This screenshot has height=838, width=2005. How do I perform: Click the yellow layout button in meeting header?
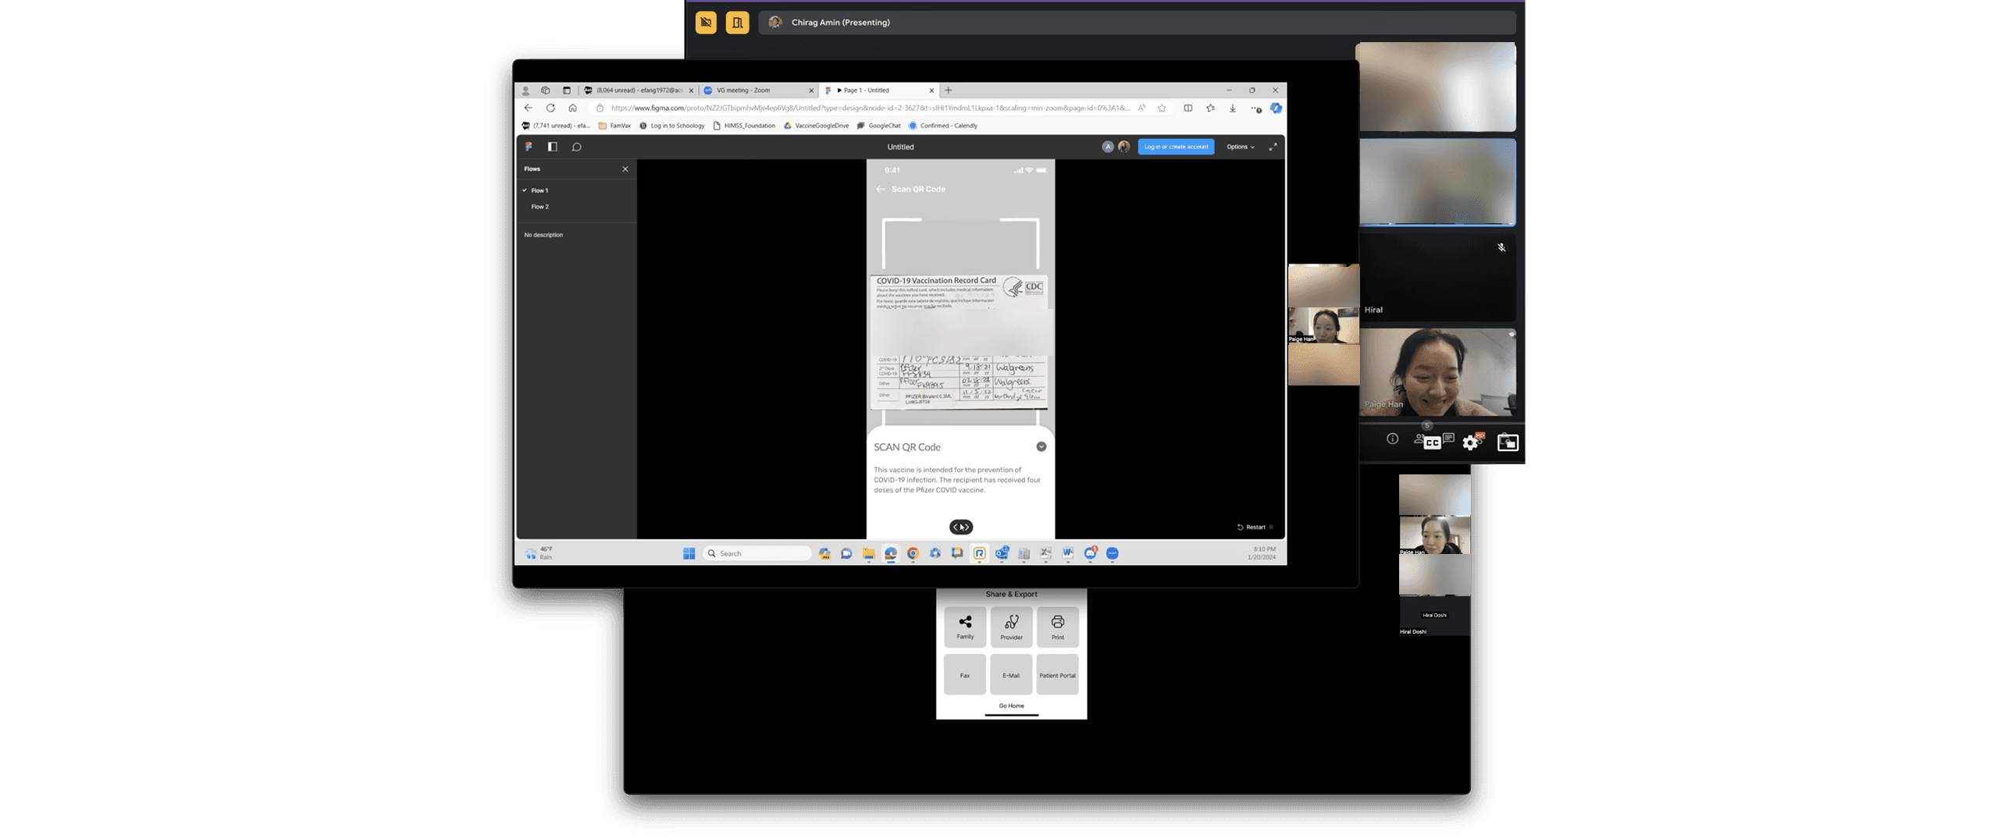(x=737, y=23)
